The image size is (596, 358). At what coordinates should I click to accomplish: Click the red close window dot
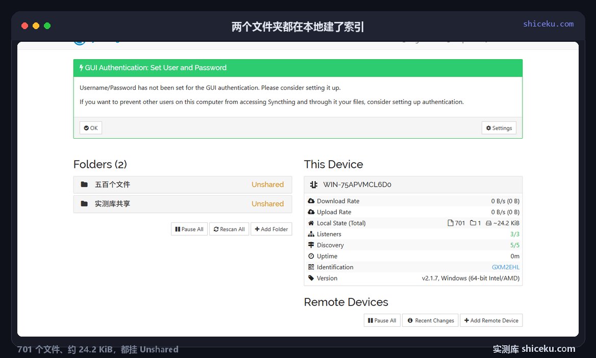pos(24,26)
